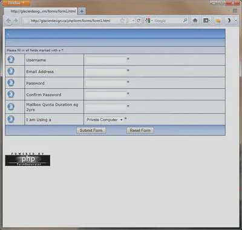Image resolution: width=242 pixels, height=230 pixels.
Task: Open a new tab with plus button
Action: (82, 11)
